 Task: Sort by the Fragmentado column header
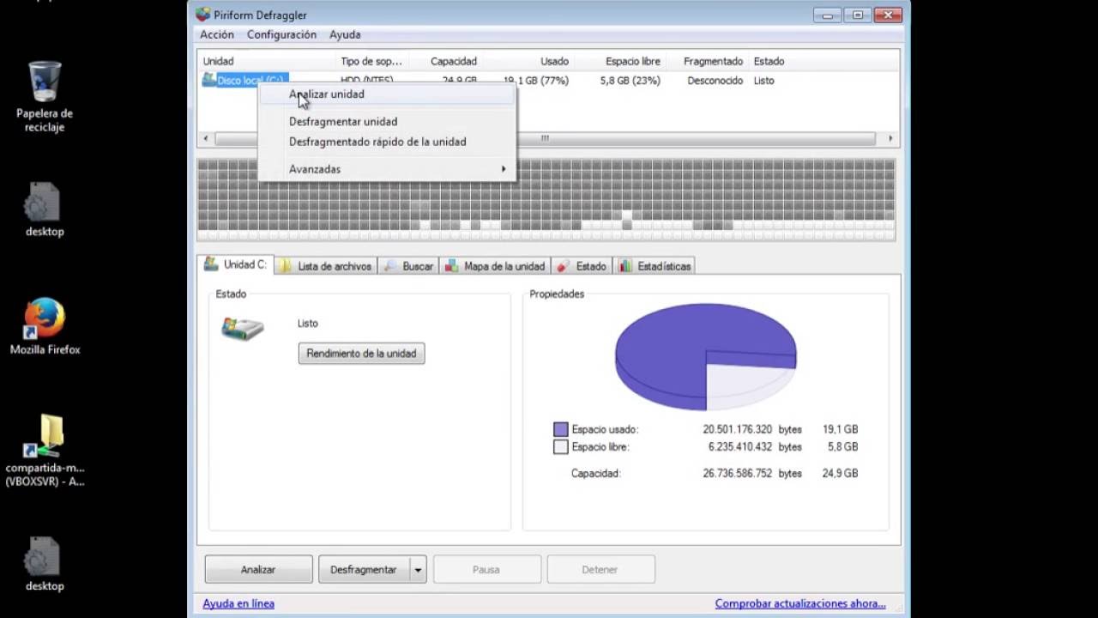pyautogui.click(x=705, y=61)
